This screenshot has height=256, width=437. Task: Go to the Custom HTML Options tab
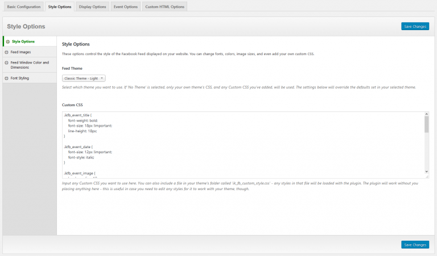click(x=164, y=7)
